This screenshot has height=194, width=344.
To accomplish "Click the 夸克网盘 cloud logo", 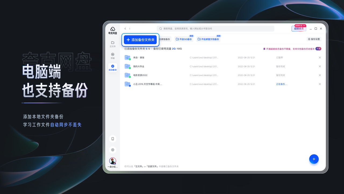I will 113,29.
